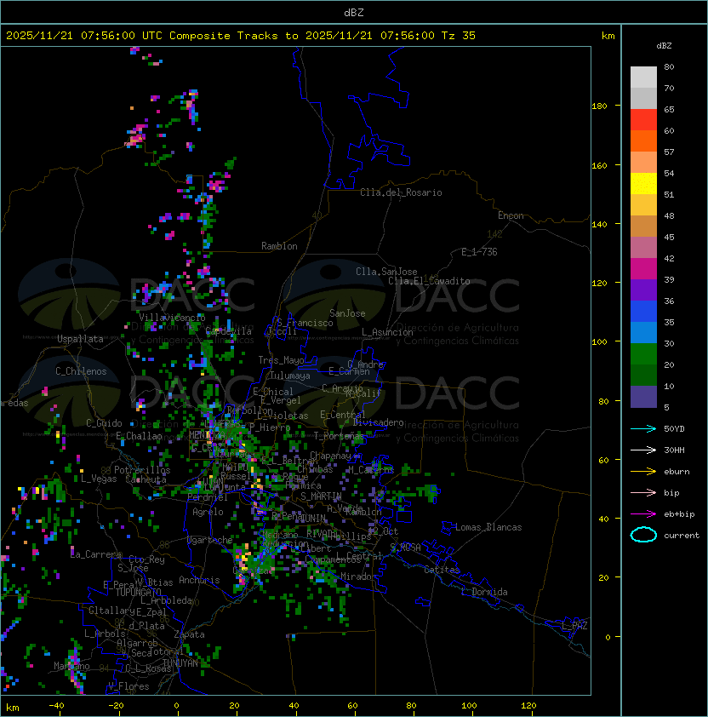Viewport: 708px width, 717px height.
Task: Click the 'C_Chilenos' map label
Action: click(81, 371)
